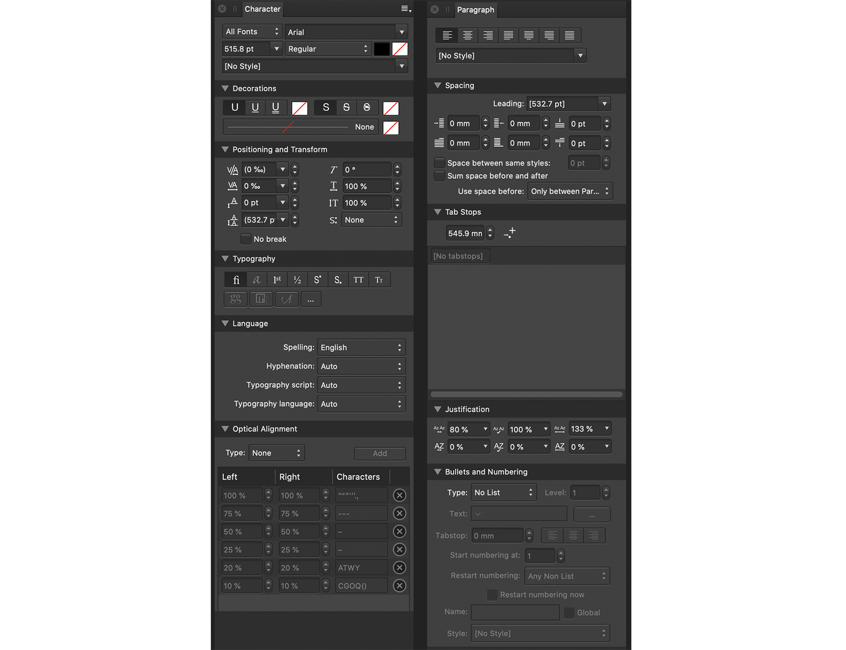Open the Leading dropdown in Spacing
846x650 pixels.
click(604, 103)
